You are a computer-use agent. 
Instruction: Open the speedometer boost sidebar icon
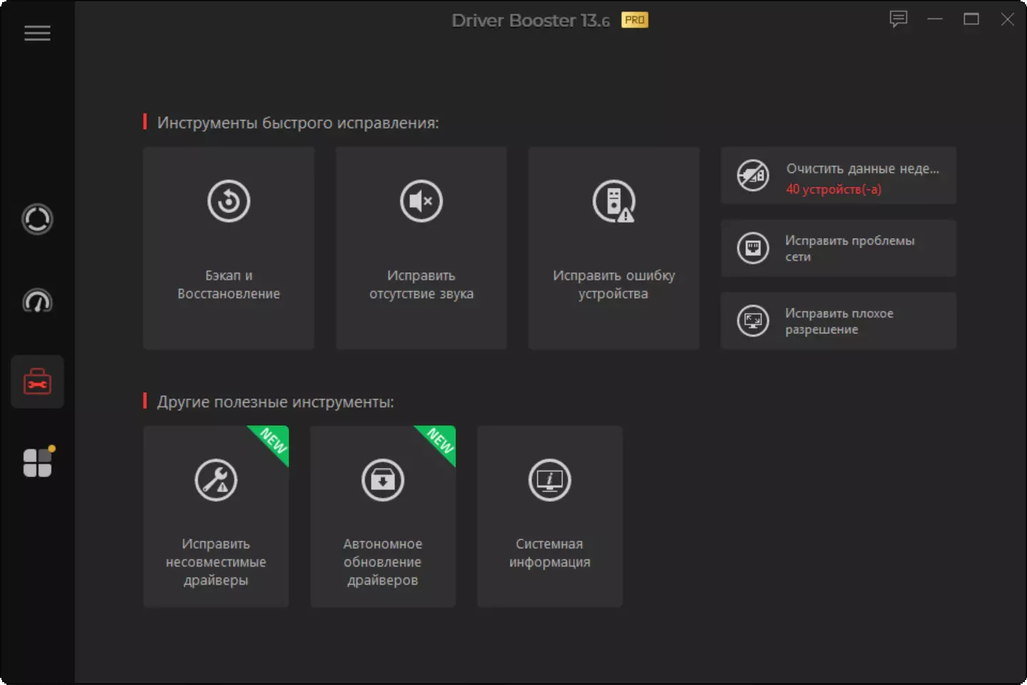[x=37, y=301]
